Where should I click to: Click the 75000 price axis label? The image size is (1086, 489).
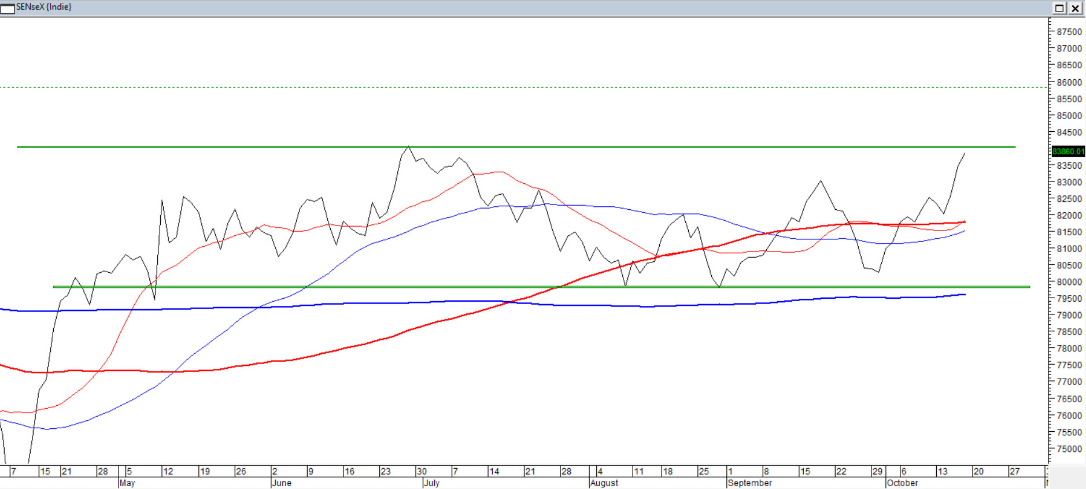(x=1069, y=449)
